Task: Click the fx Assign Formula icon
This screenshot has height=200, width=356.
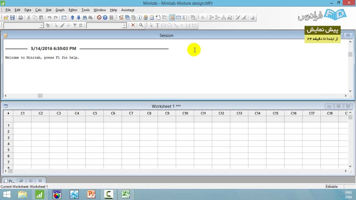Action: tap(203, 17)
